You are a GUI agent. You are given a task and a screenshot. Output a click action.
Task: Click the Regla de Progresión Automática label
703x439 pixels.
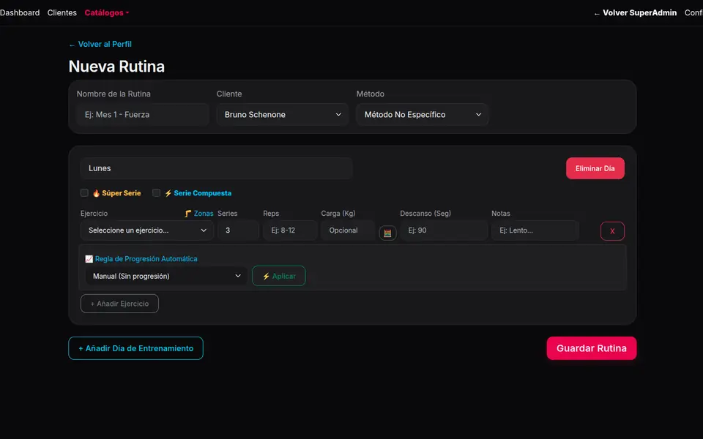[141, 259]
